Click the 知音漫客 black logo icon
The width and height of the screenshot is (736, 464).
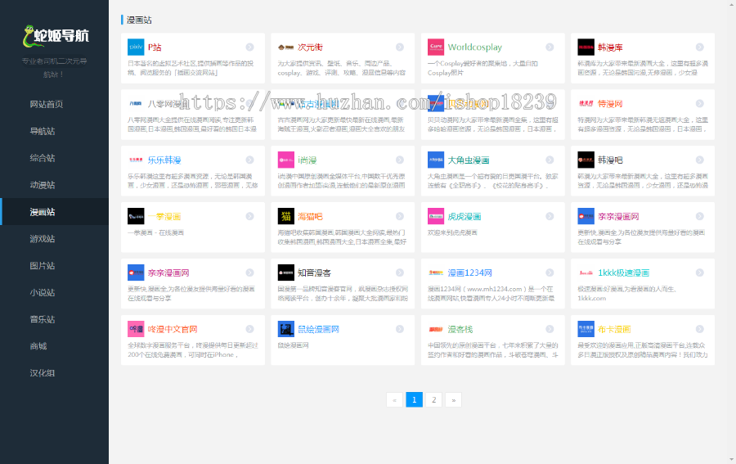285,273
